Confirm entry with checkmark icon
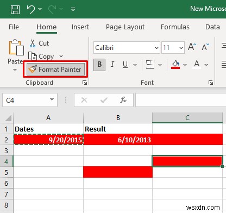This screenshot has height=213, width=226. point(104,100)
